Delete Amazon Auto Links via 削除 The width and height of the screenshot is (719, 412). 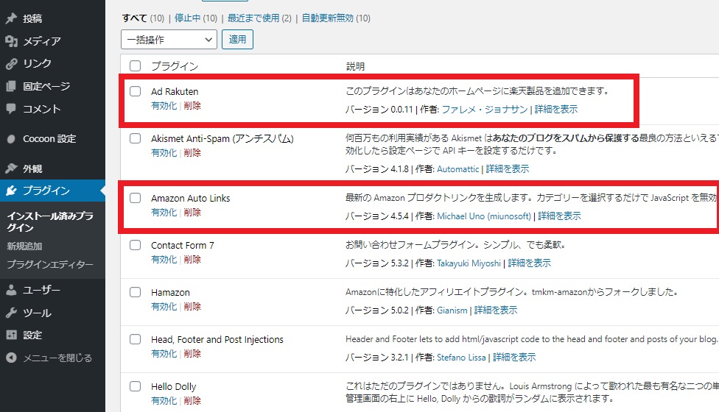click(192, 213)
